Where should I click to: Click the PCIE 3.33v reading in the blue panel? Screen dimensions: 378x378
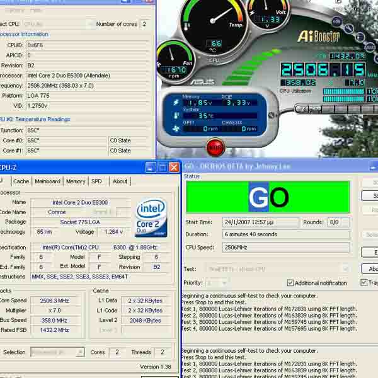click(x=239, y=103)
